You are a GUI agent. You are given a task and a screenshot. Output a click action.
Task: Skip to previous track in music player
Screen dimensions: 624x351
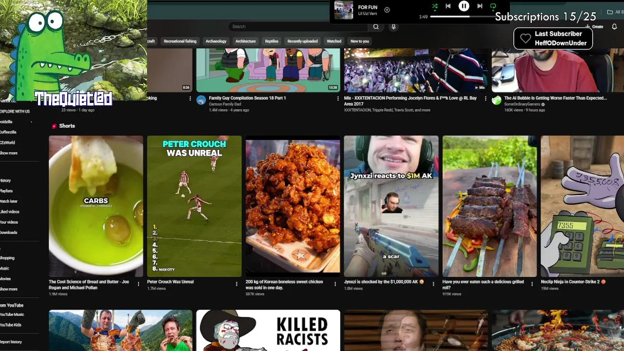(448, 6)
